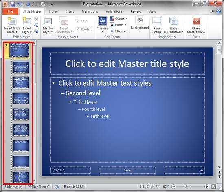Switch to the Animations tab
The height and width of the screenshot is (192, 224).
114,11
